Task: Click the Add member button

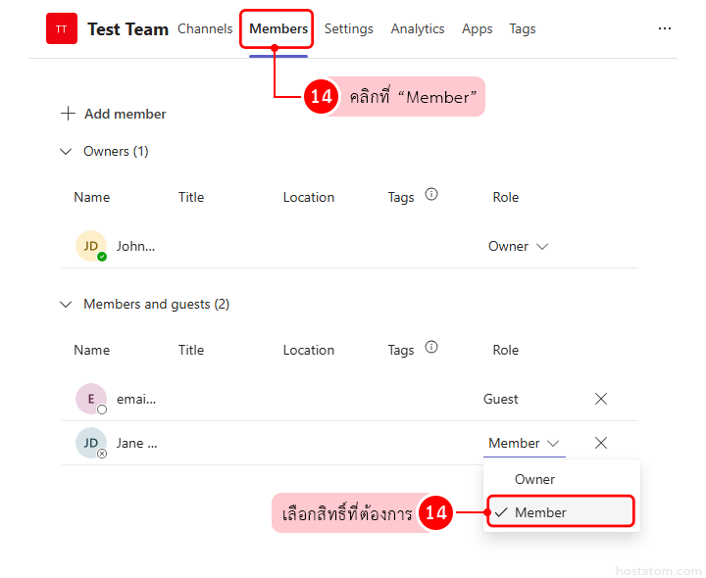Action: [114, 114]
